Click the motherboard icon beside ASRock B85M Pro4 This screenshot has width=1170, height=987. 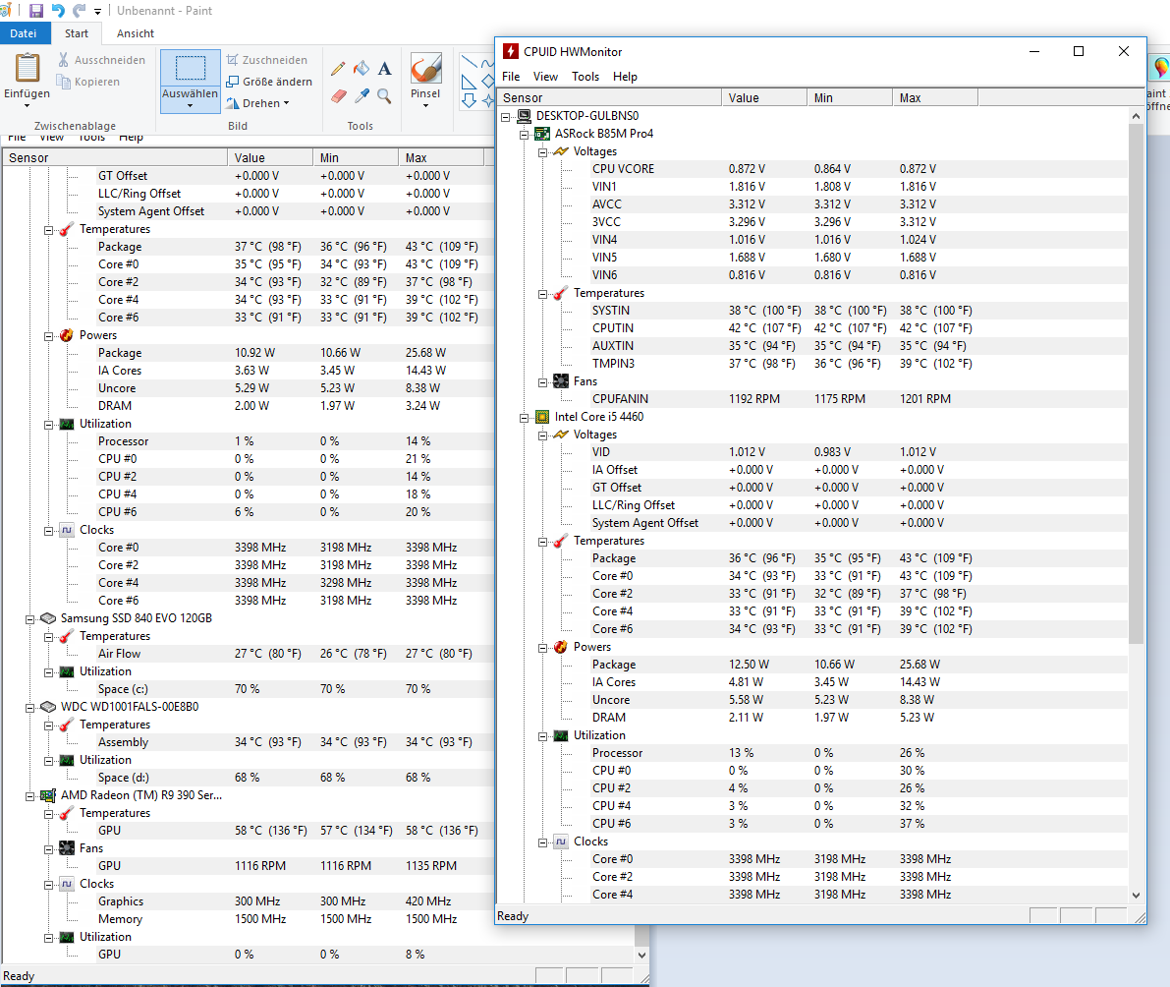click(542, 134)
